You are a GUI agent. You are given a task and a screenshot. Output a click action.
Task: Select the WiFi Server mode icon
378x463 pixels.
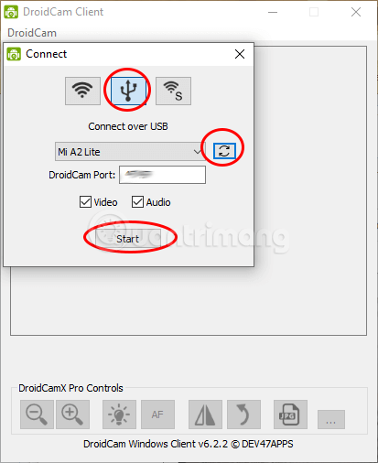[173, 91]
